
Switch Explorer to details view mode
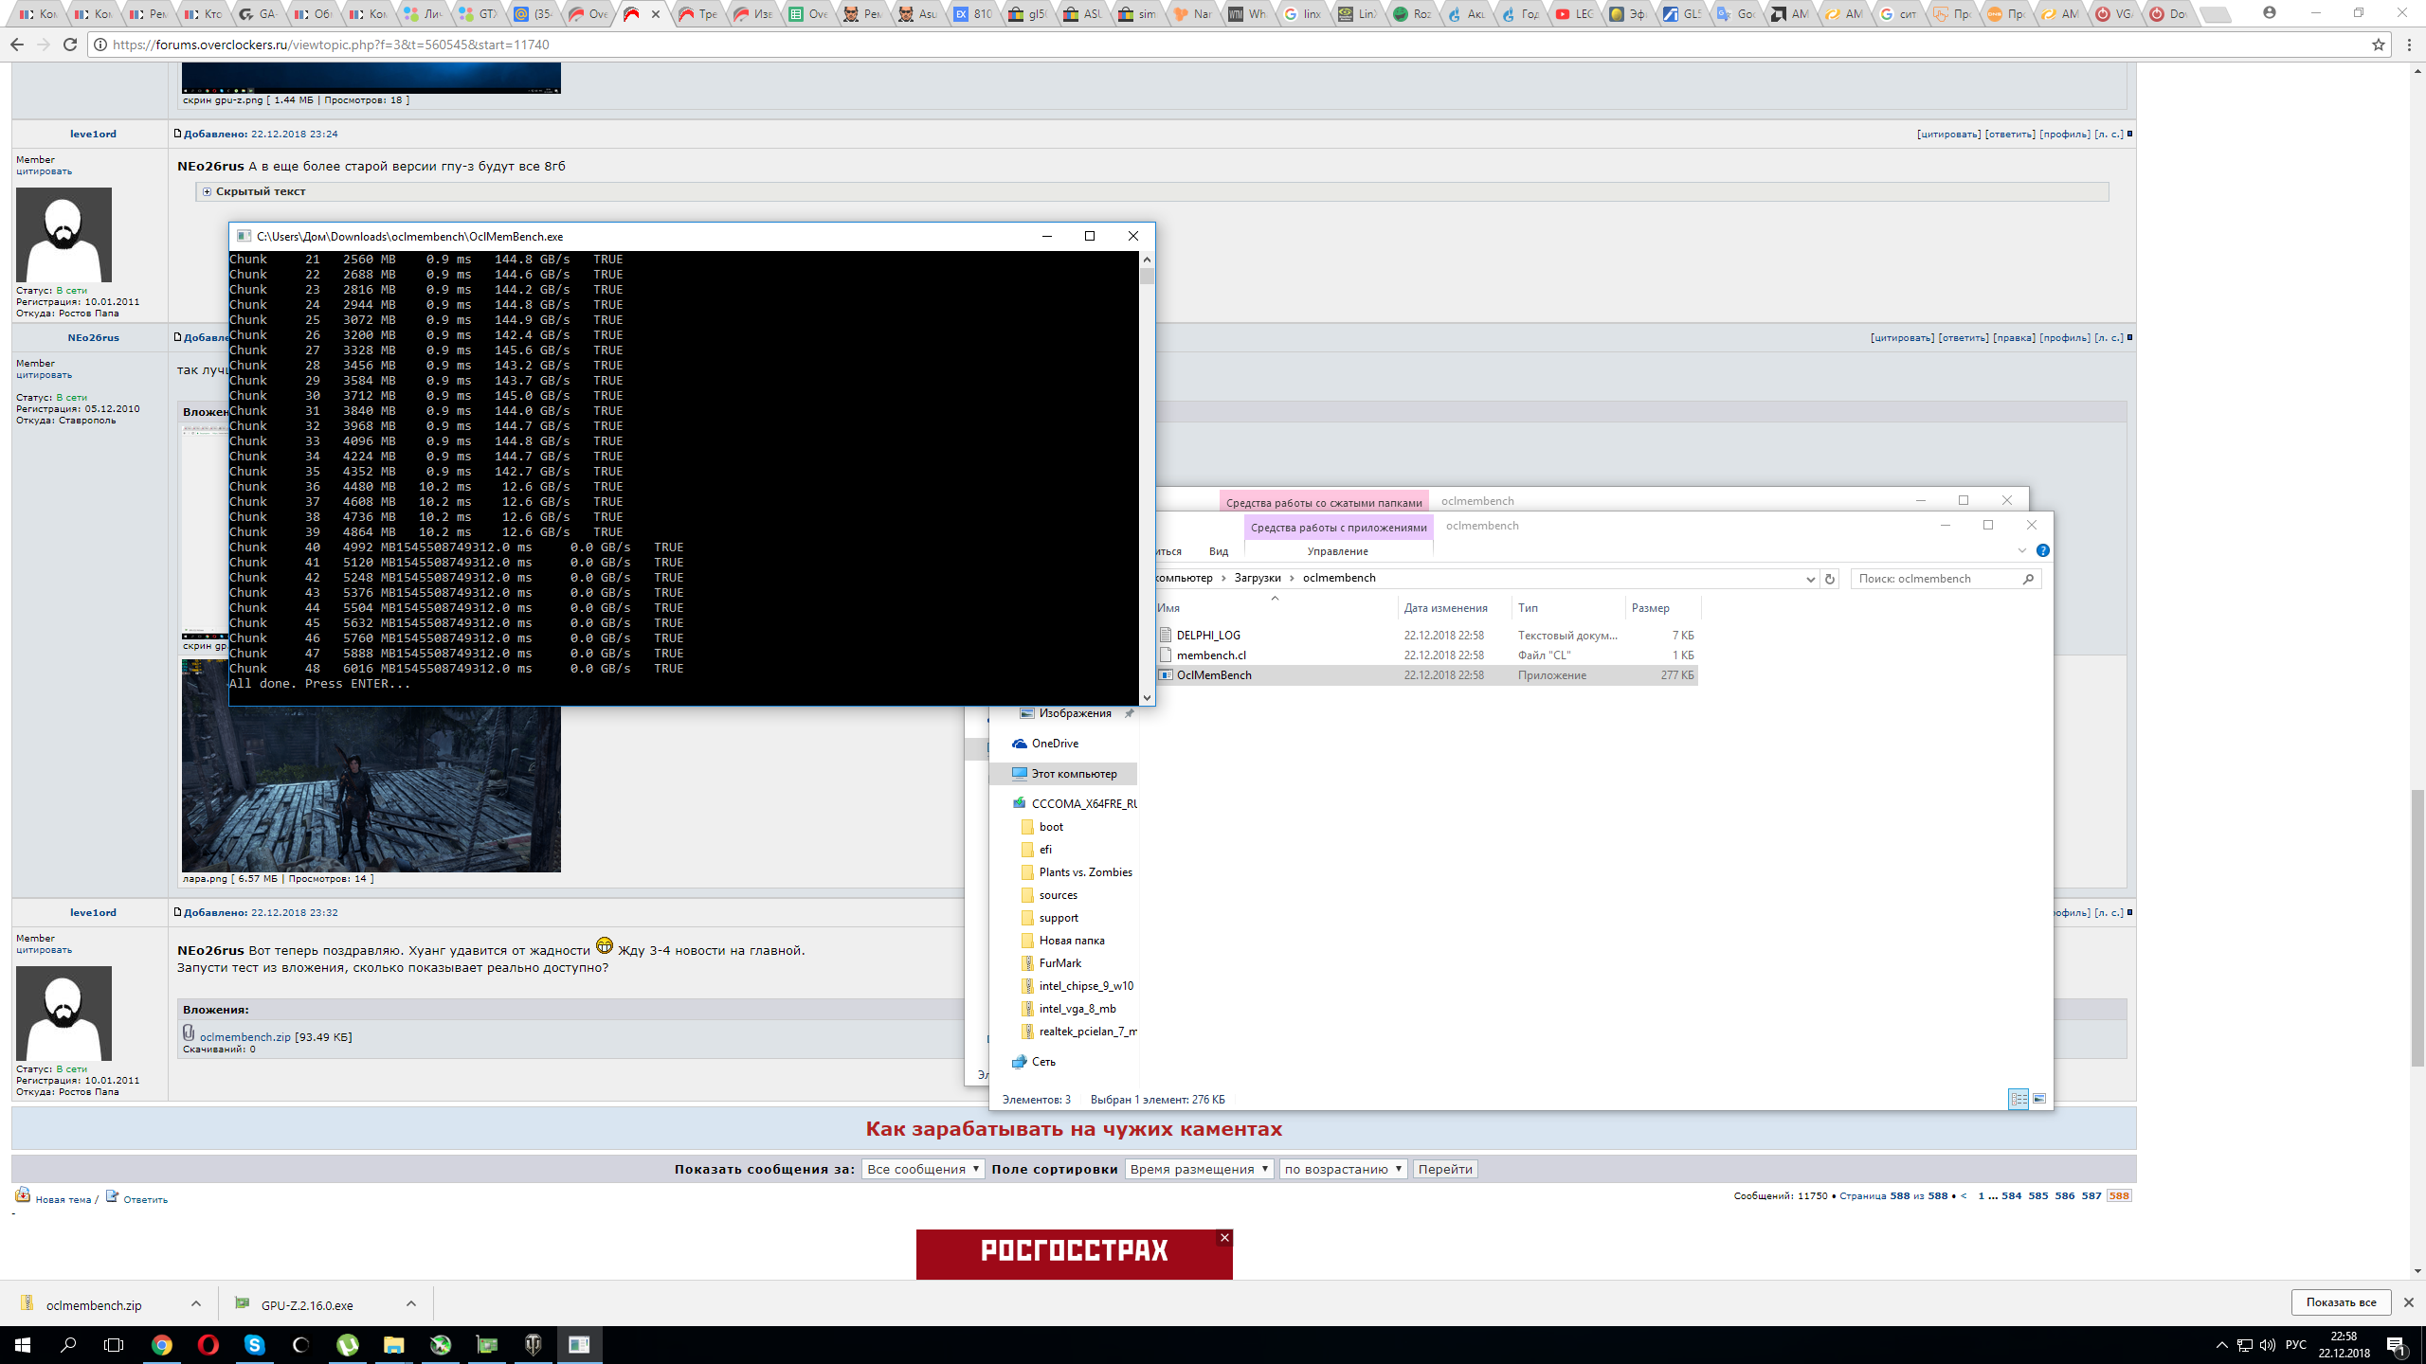tap(2019, 1099)
